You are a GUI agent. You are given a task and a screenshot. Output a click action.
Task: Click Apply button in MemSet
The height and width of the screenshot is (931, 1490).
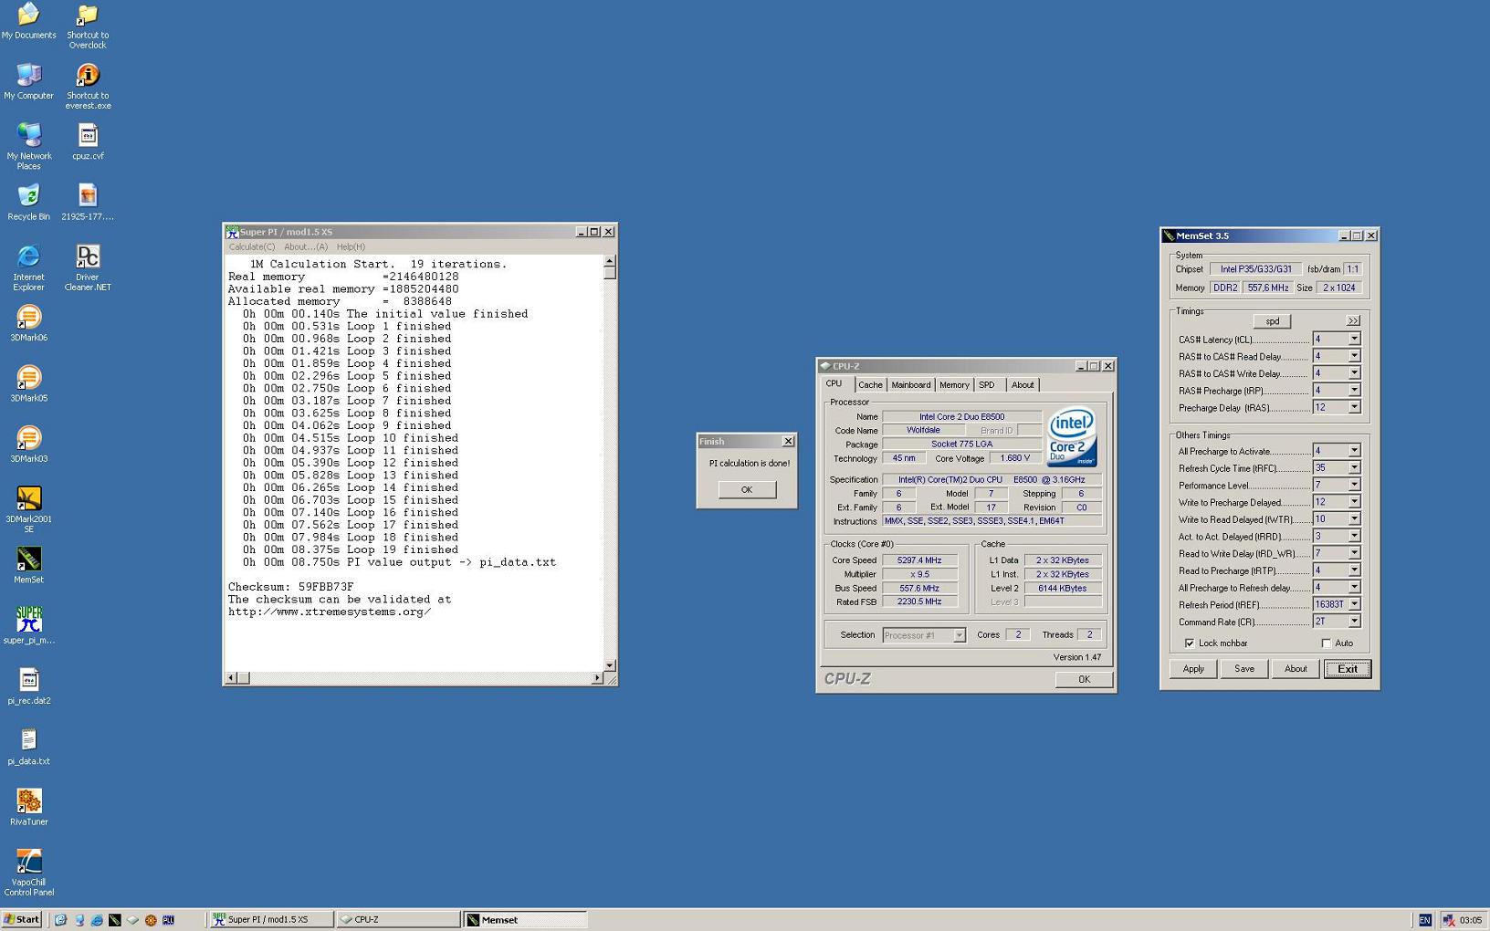[x=1193, y=669]
